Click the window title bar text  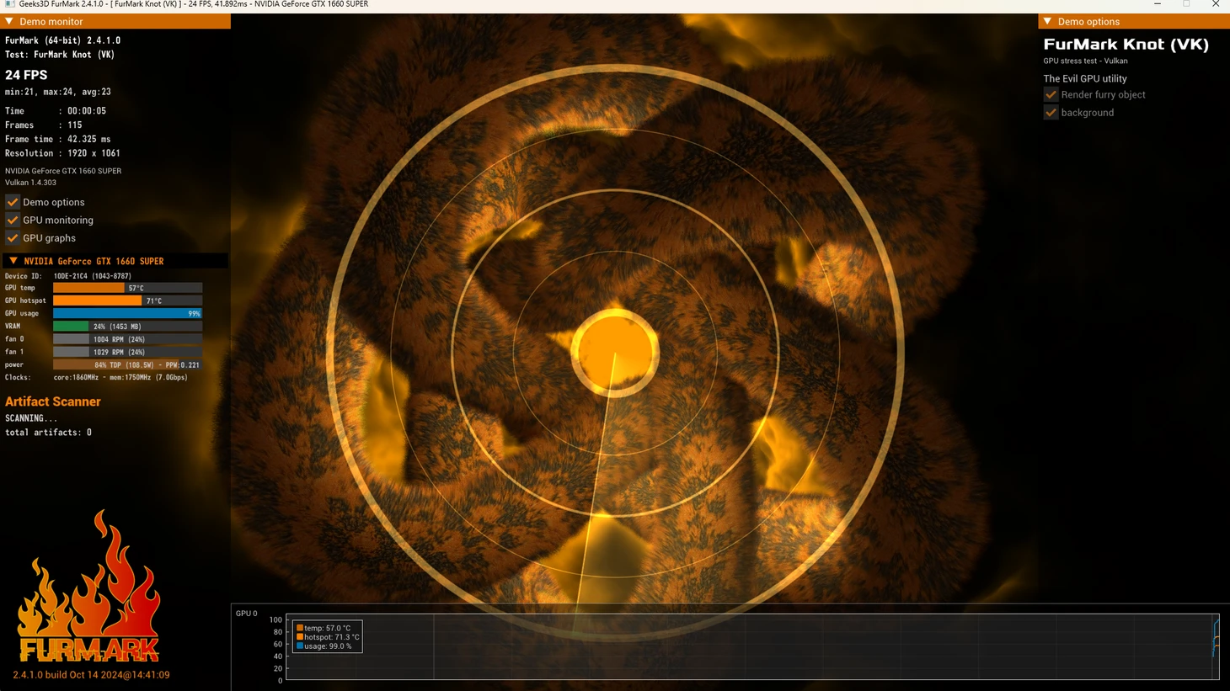point(194,4)
